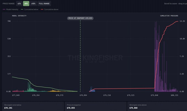Click the $78,264 x-axis label
The image size is (187, 111).
click(36, 95)
